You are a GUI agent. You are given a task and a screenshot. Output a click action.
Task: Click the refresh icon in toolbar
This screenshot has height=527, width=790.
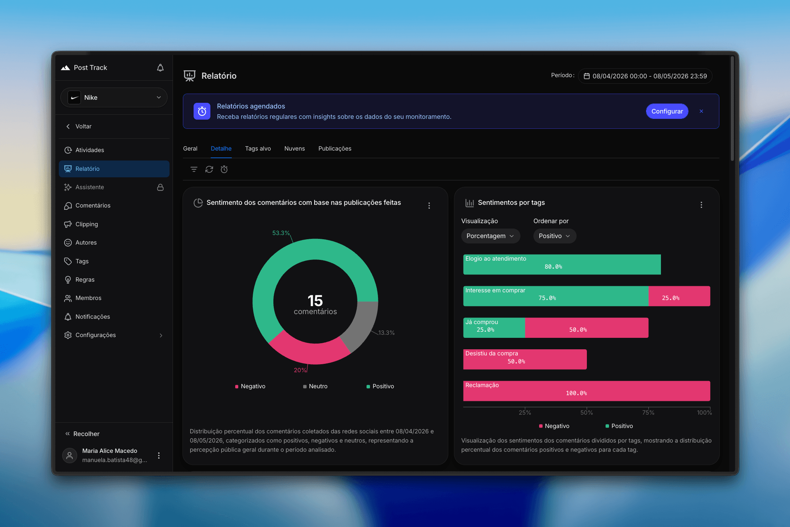tap(209, 169)
